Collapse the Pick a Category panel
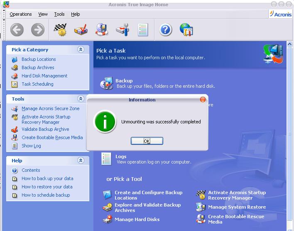Viewport: 294px width, 231px height. 81,50
